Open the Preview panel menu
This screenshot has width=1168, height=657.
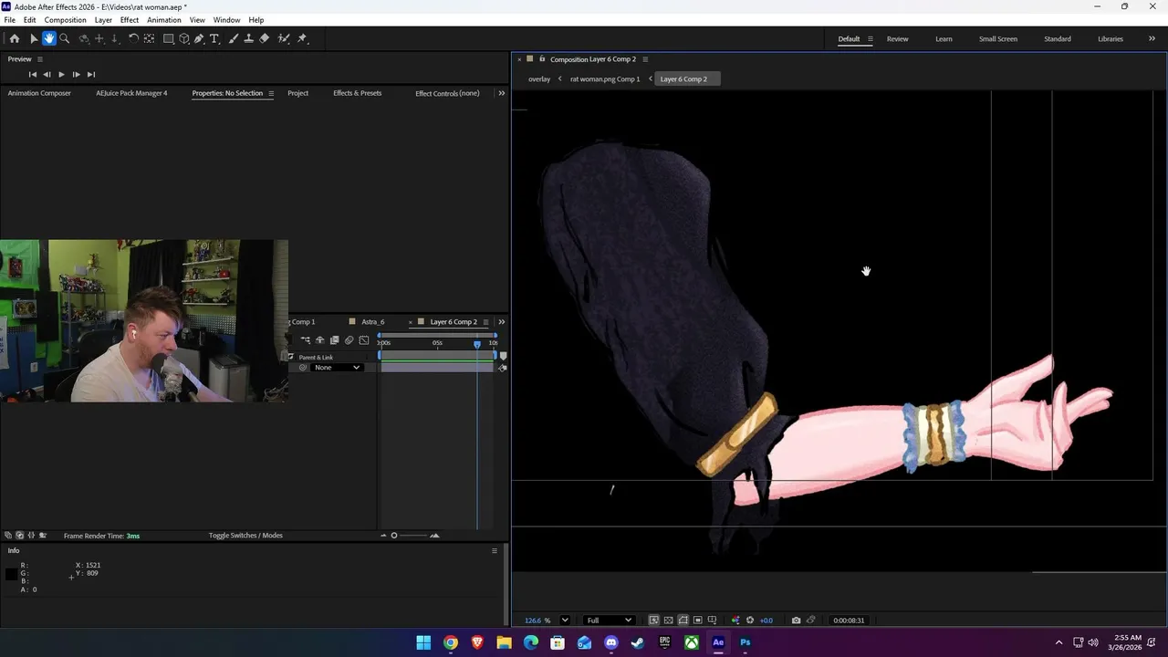coord(39,59)
